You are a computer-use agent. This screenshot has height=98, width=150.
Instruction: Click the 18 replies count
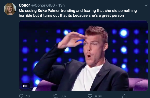pyautogui.click(x=28, y=96)
